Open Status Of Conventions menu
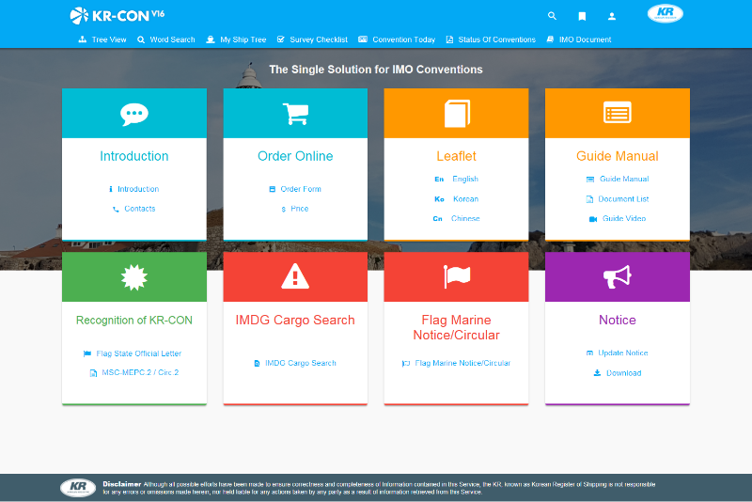752x502 pixels. 491,39
